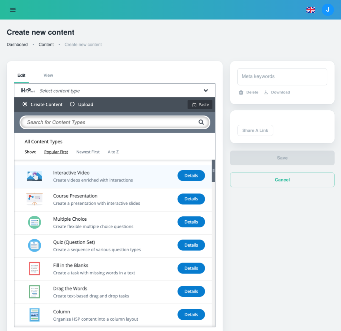The image size is (341, 331).
Task: Open Details for Course Presentation
Action: [191, 199]
